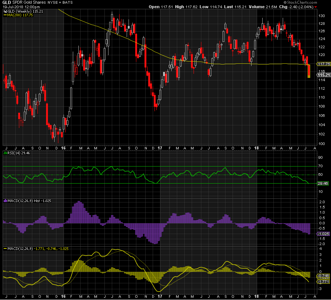331x300 pixels.
Task: Click year '16' on the price panel time axis
Action: tap(63, 148)
